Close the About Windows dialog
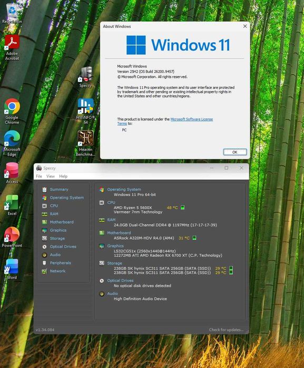This screenshot has width=304, height=368. point(245,26)
